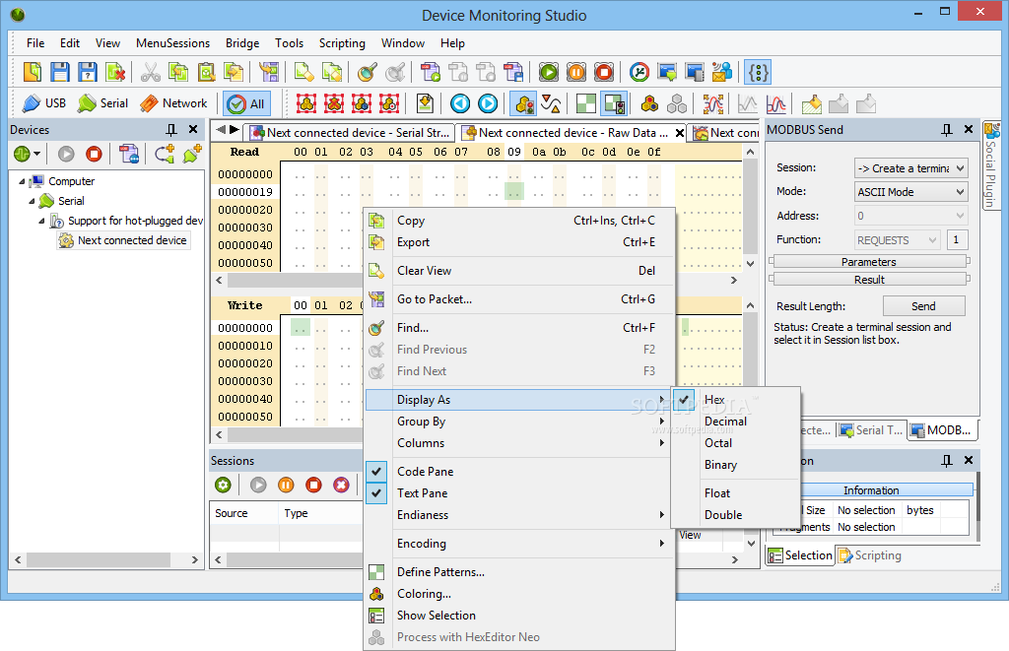Expand the Group By submenu

[520, 422]
